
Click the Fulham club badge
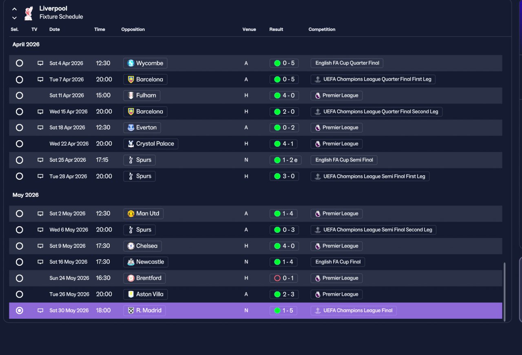(x=131, y=95)
